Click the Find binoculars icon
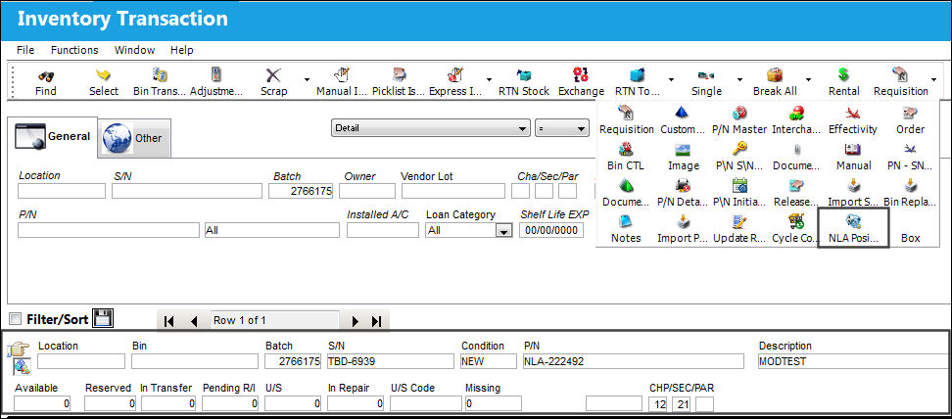Viewport: 952px width, 419px height. [46, 76]
